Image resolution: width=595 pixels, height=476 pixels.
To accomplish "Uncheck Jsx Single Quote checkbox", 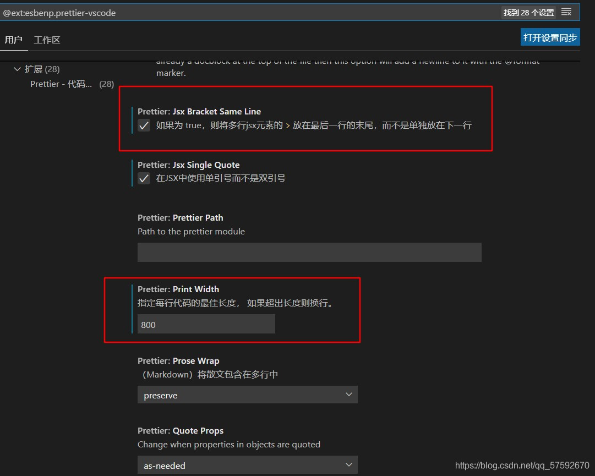I will [144, 178].
